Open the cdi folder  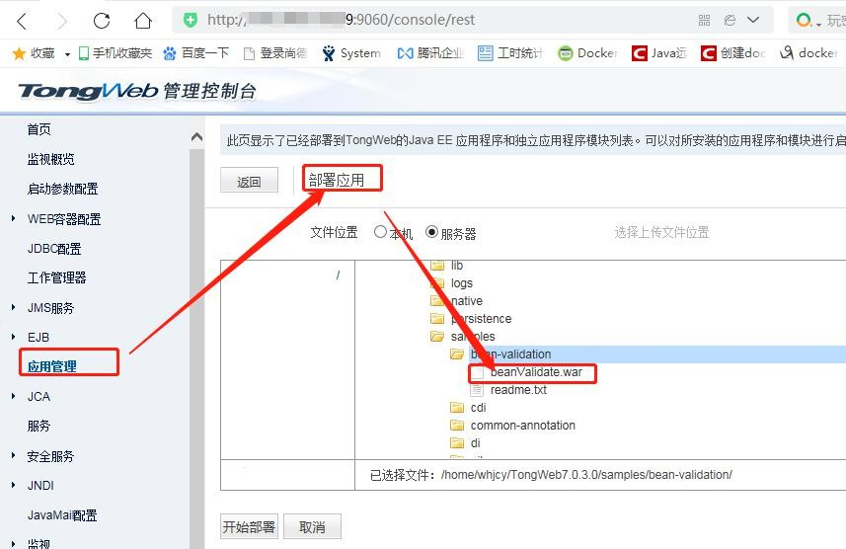478,408
